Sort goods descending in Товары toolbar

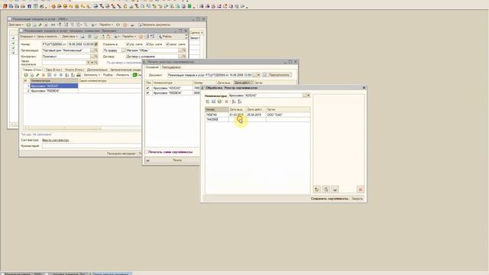pos(73,75)
